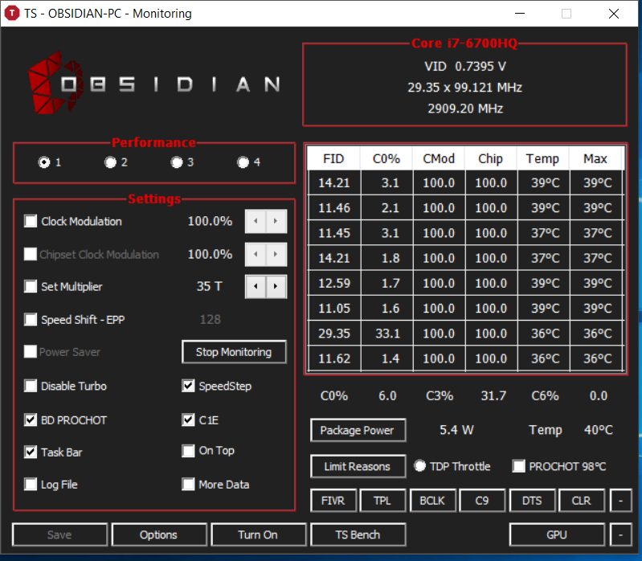
Task: Open the Package Power button
Action: [358, 430]
